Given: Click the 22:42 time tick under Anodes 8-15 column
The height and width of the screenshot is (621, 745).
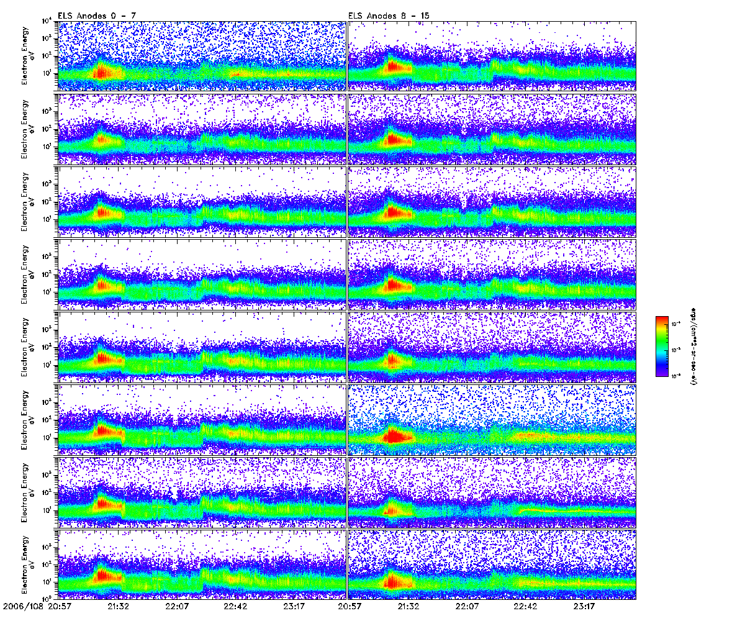Looking at the screenshot, I should pos(526,605).
